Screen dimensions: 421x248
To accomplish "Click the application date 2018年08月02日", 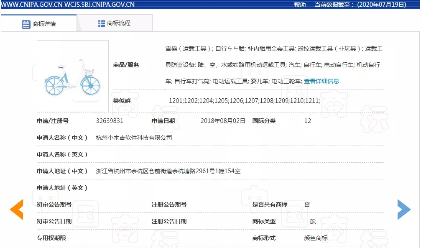I will pos(223,121).
